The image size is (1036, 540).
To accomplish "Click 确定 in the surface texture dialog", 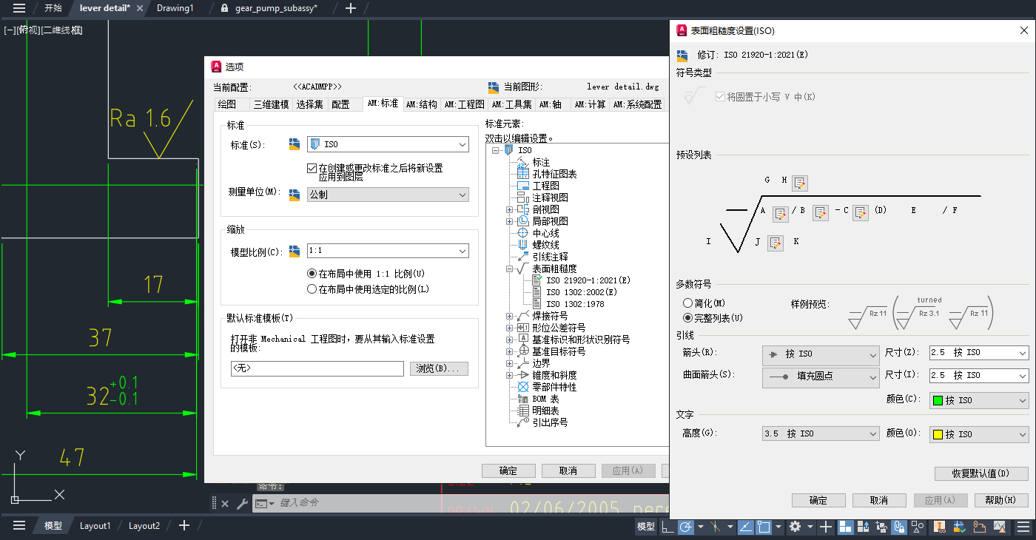I will pos(818,500).
